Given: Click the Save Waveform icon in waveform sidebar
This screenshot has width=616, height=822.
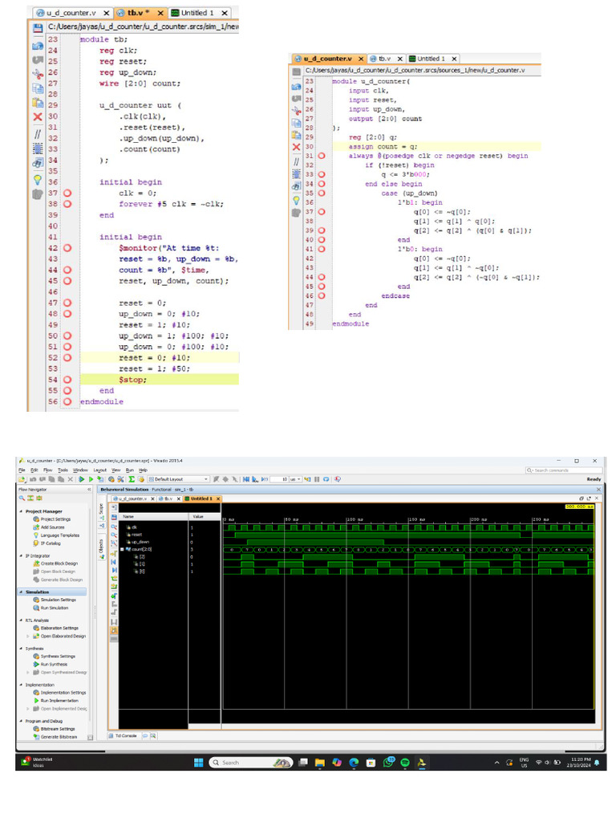Looking at the screenshot, I should coord(114,517).
